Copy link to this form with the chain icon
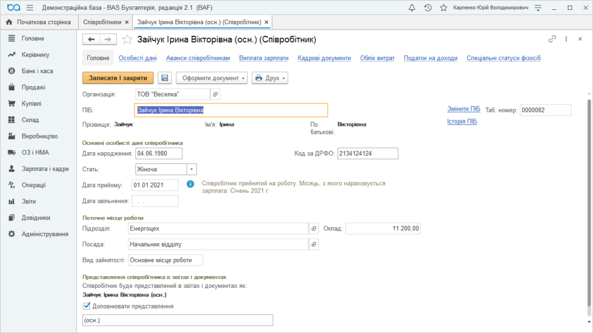 (552, 39)
